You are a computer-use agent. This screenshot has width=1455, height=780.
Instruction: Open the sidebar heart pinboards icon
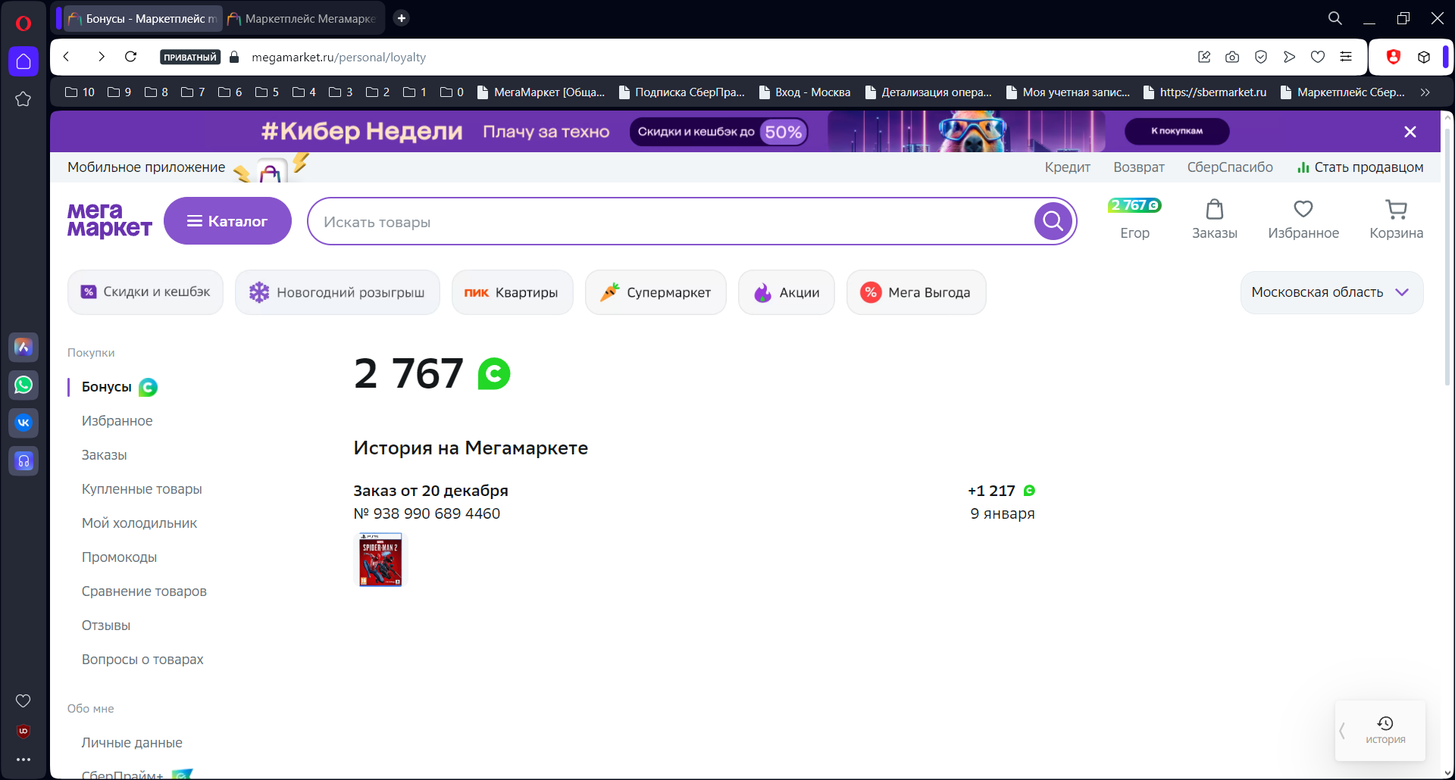point(23,700)
